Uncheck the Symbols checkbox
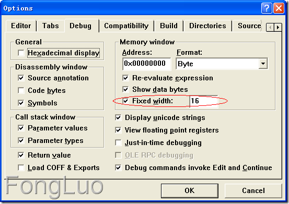 pyautogui.click(x=21, y=103)
